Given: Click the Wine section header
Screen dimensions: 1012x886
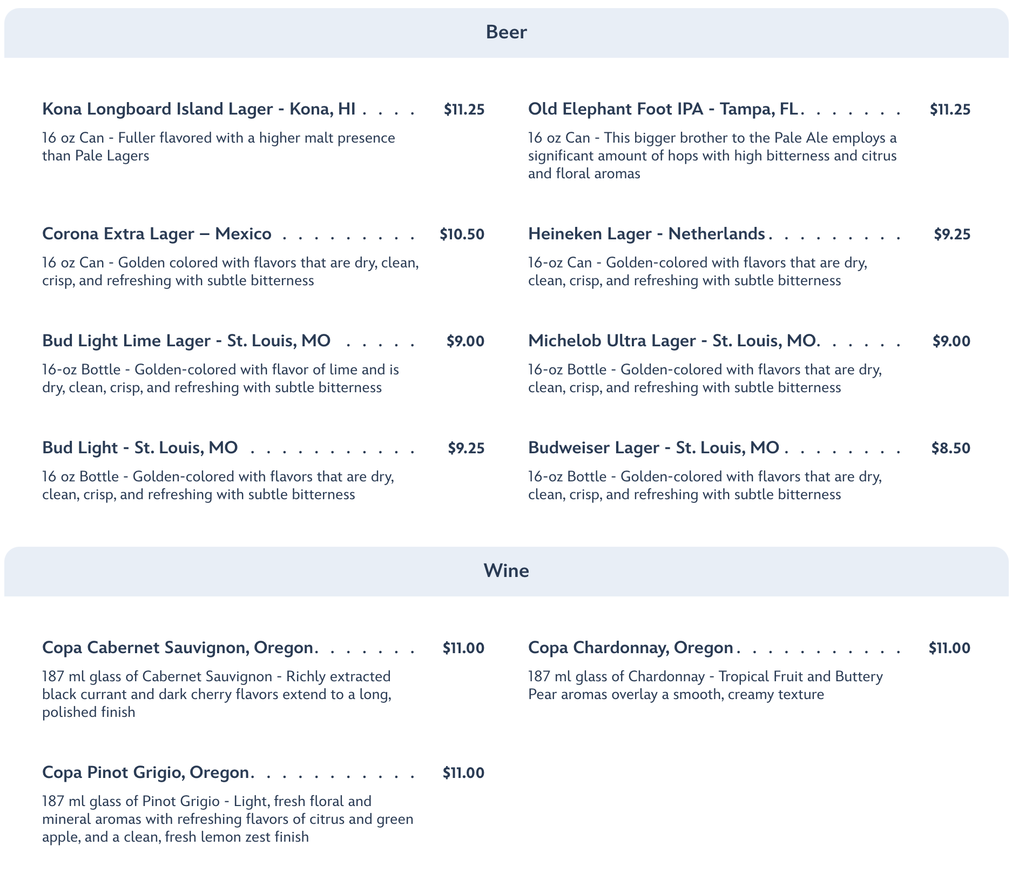Looking at the screenshot, I should pos(506,571).
